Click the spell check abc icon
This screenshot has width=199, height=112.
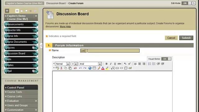[57, 68]
